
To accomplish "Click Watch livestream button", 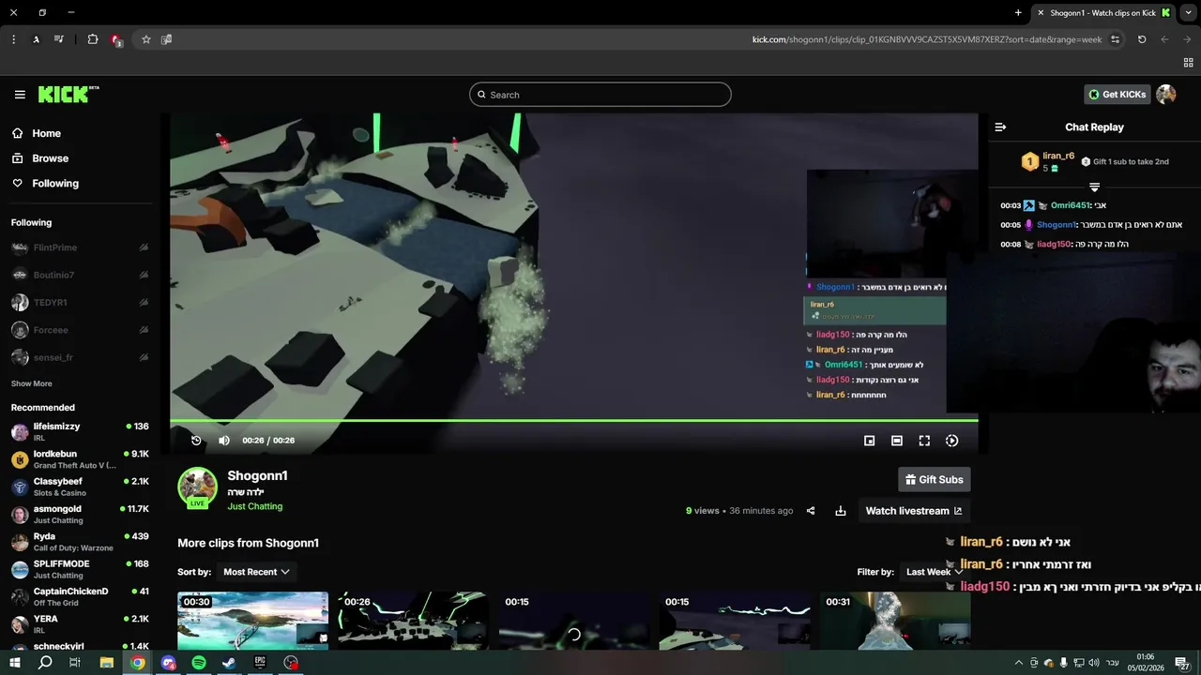I will 914,511.
